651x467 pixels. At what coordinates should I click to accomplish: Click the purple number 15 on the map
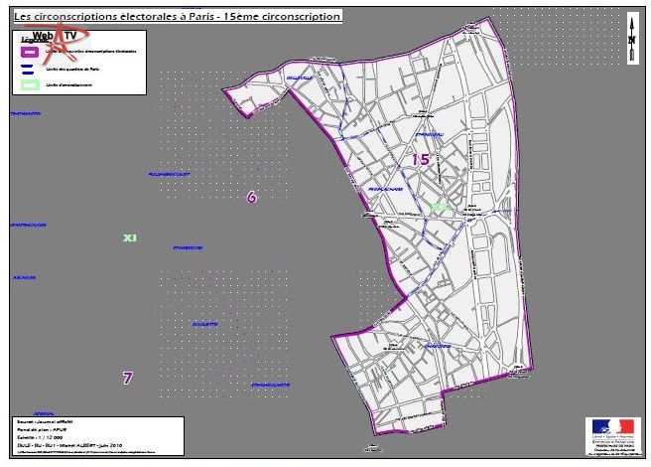[x=421, y=159]
